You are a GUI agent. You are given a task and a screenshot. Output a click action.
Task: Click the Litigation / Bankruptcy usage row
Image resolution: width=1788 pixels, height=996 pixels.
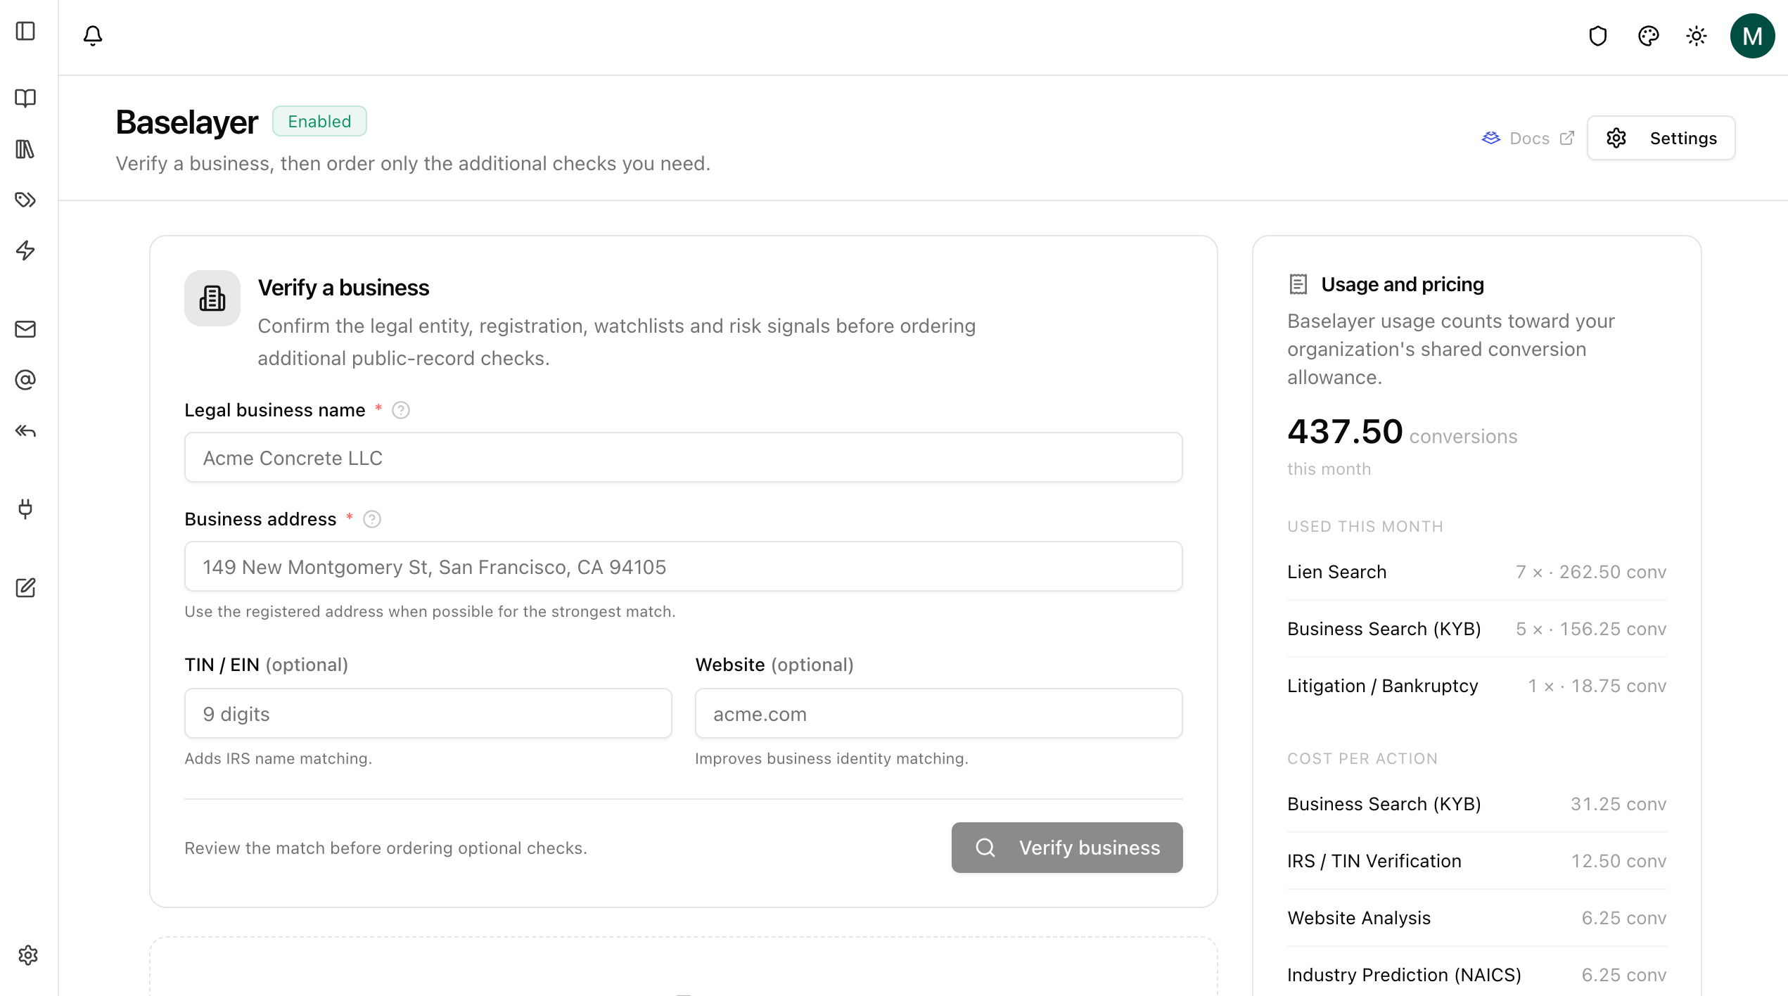click(x=1477, y=686)
